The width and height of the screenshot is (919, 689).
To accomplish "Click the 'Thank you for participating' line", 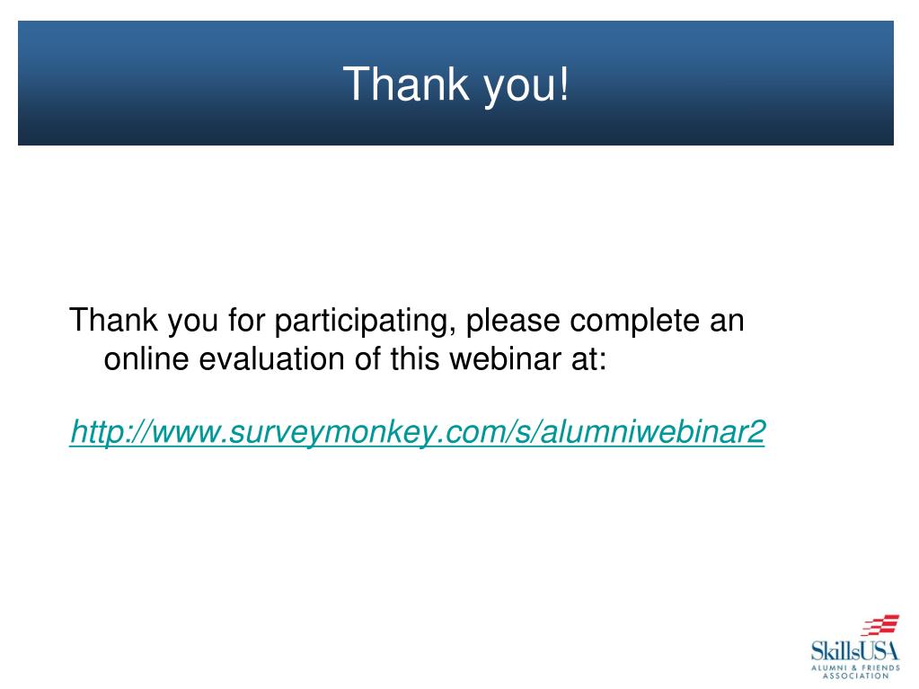I will pos(407,321).
